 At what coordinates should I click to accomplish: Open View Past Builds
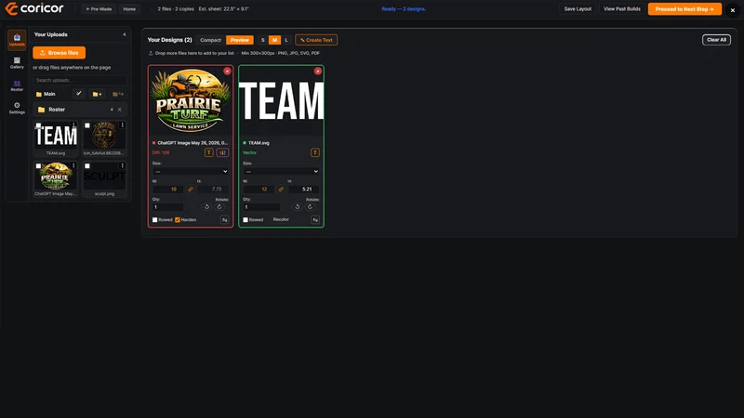[x=621, y=9]
